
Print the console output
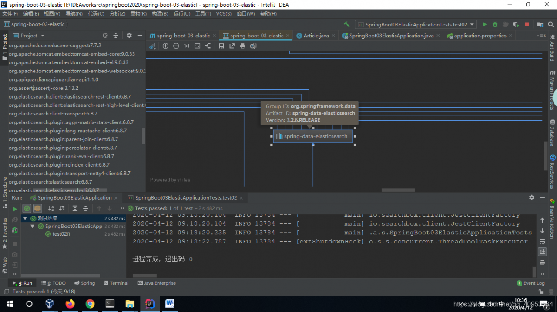click(x=542, y=263)
